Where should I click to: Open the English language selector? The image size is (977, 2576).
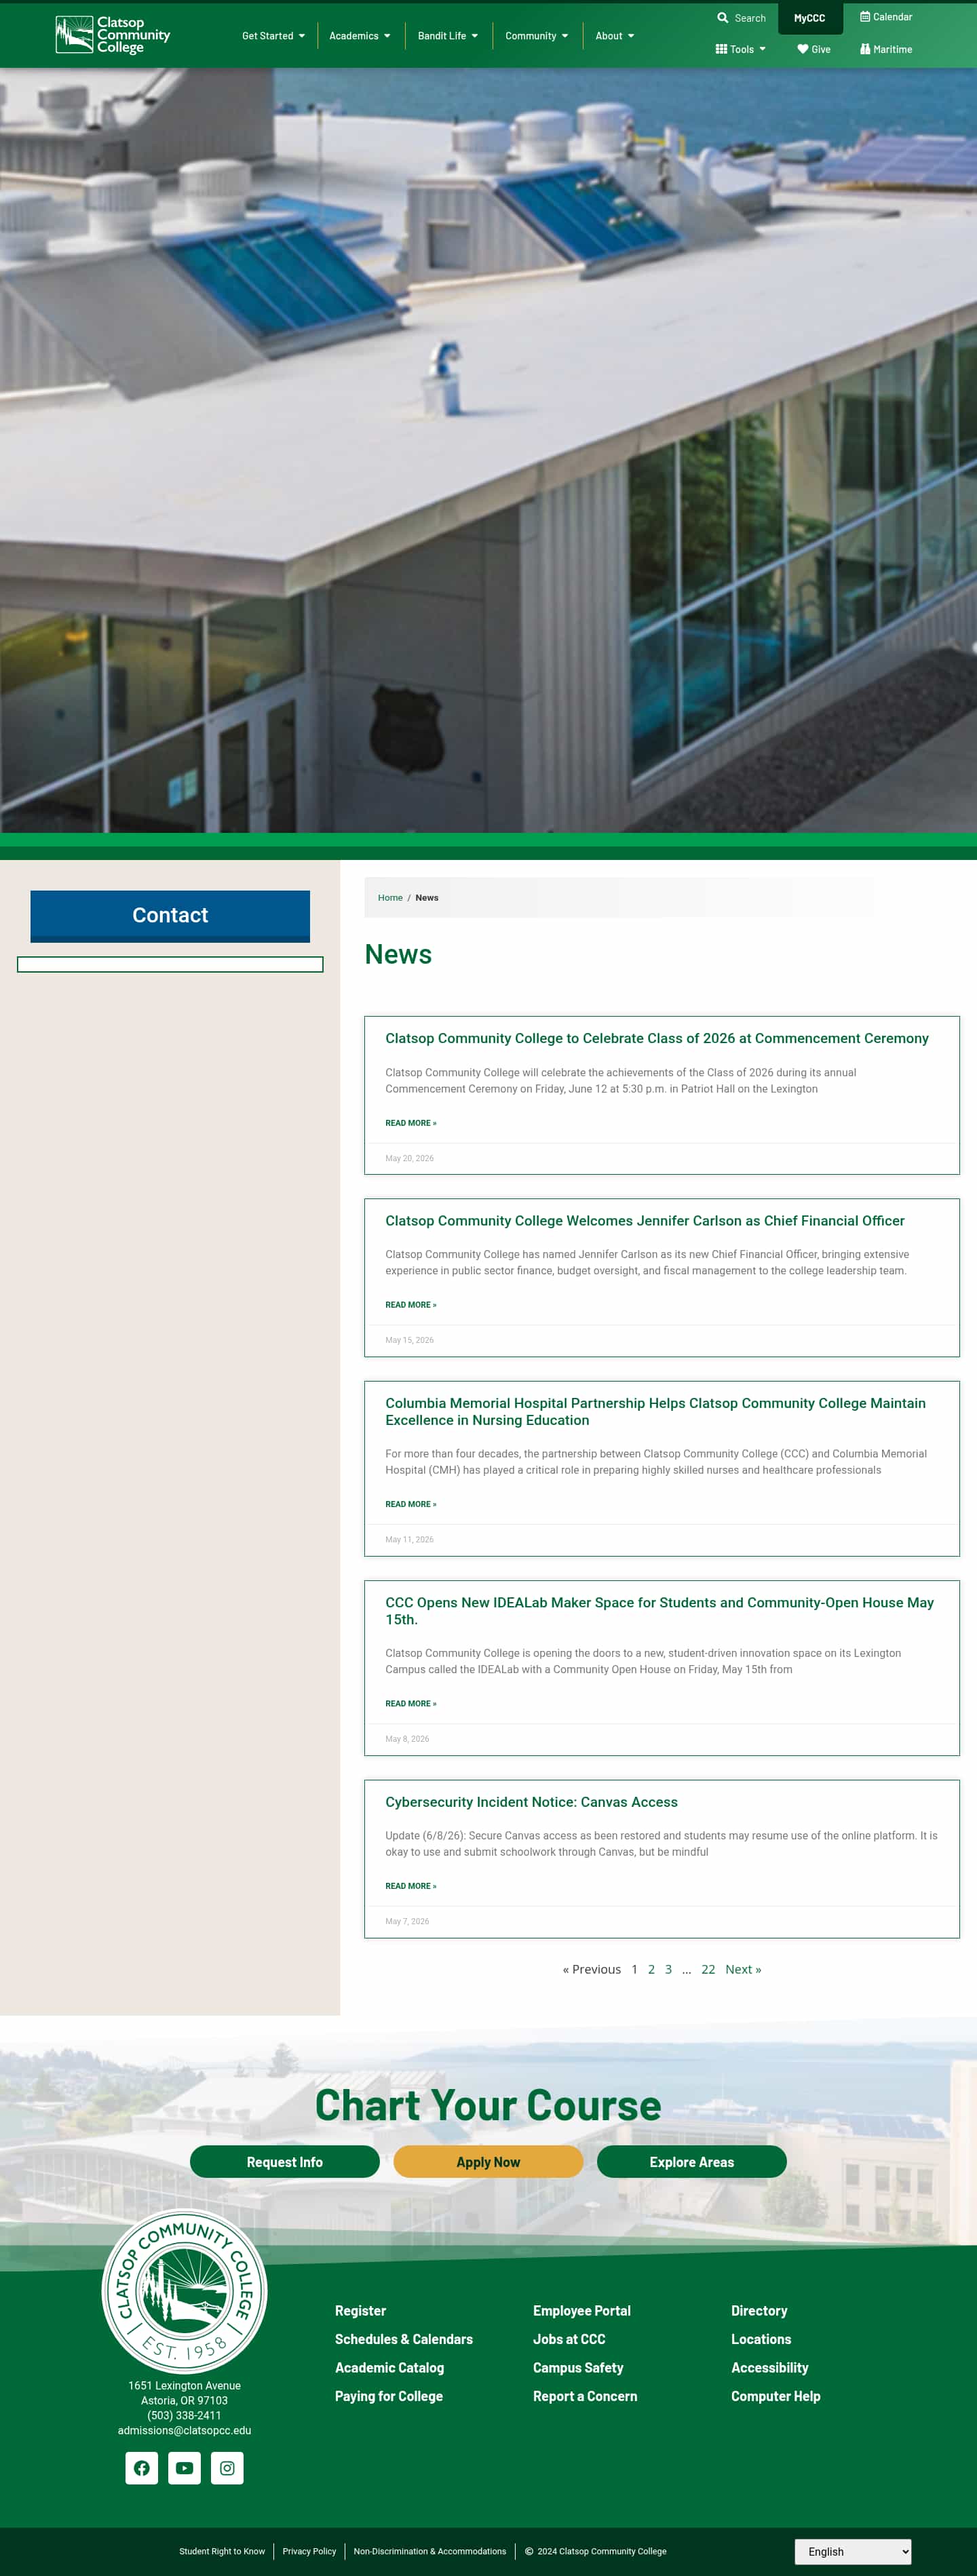point(853,2551)
